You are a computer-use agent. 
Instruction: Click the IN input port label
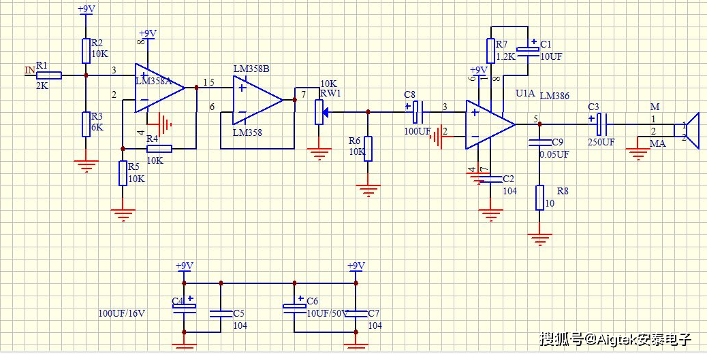tap(30, 70)
